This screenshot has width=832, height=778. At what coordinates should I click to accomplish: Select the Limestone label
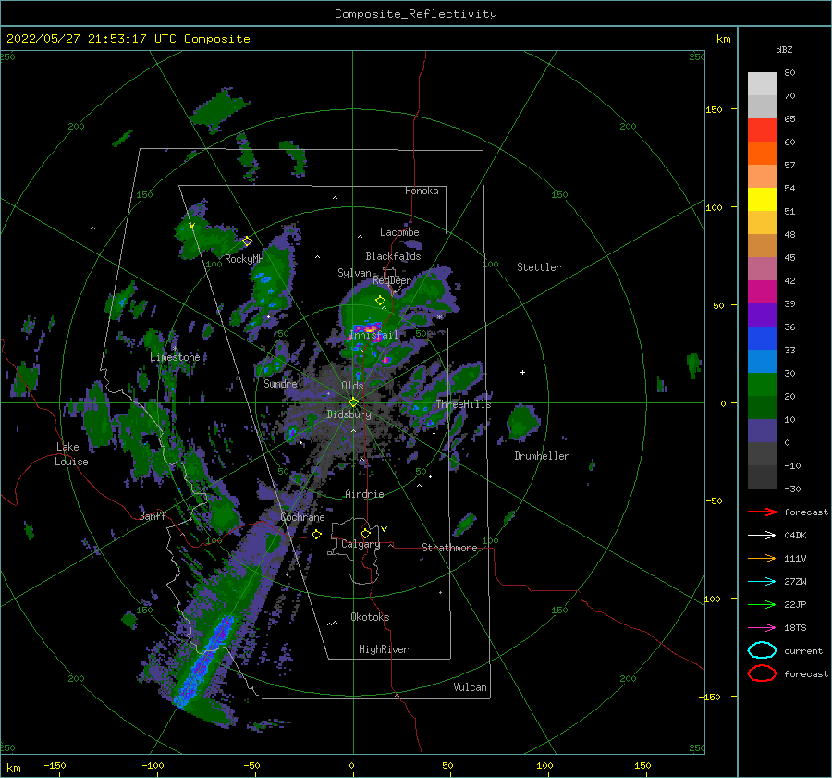[x=175, y=357]
